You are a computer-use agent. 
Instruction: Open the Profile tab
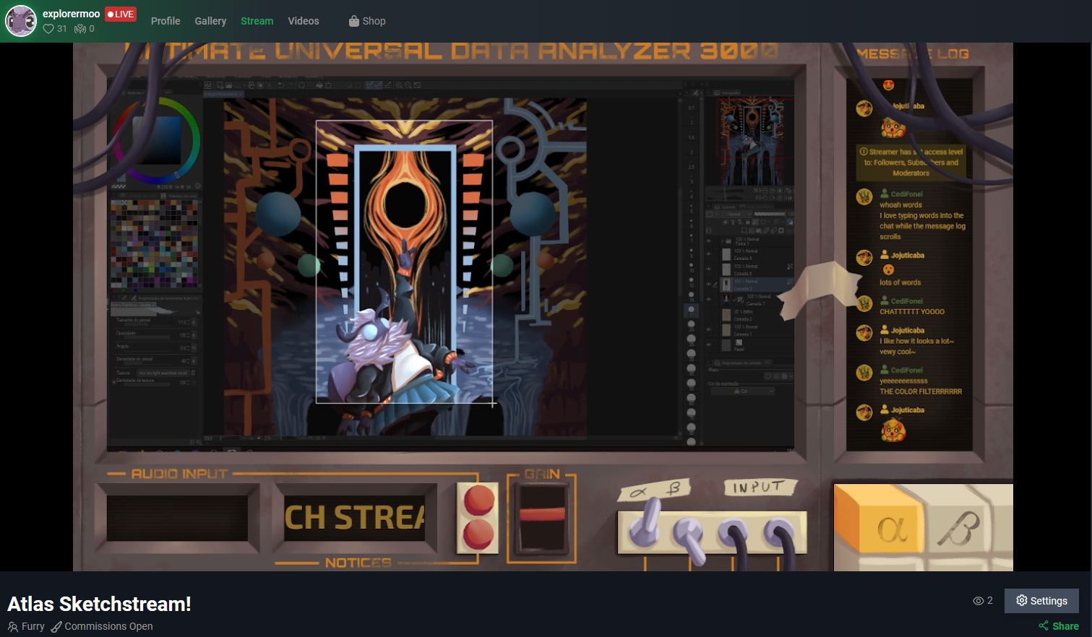[x=165, y=21]
